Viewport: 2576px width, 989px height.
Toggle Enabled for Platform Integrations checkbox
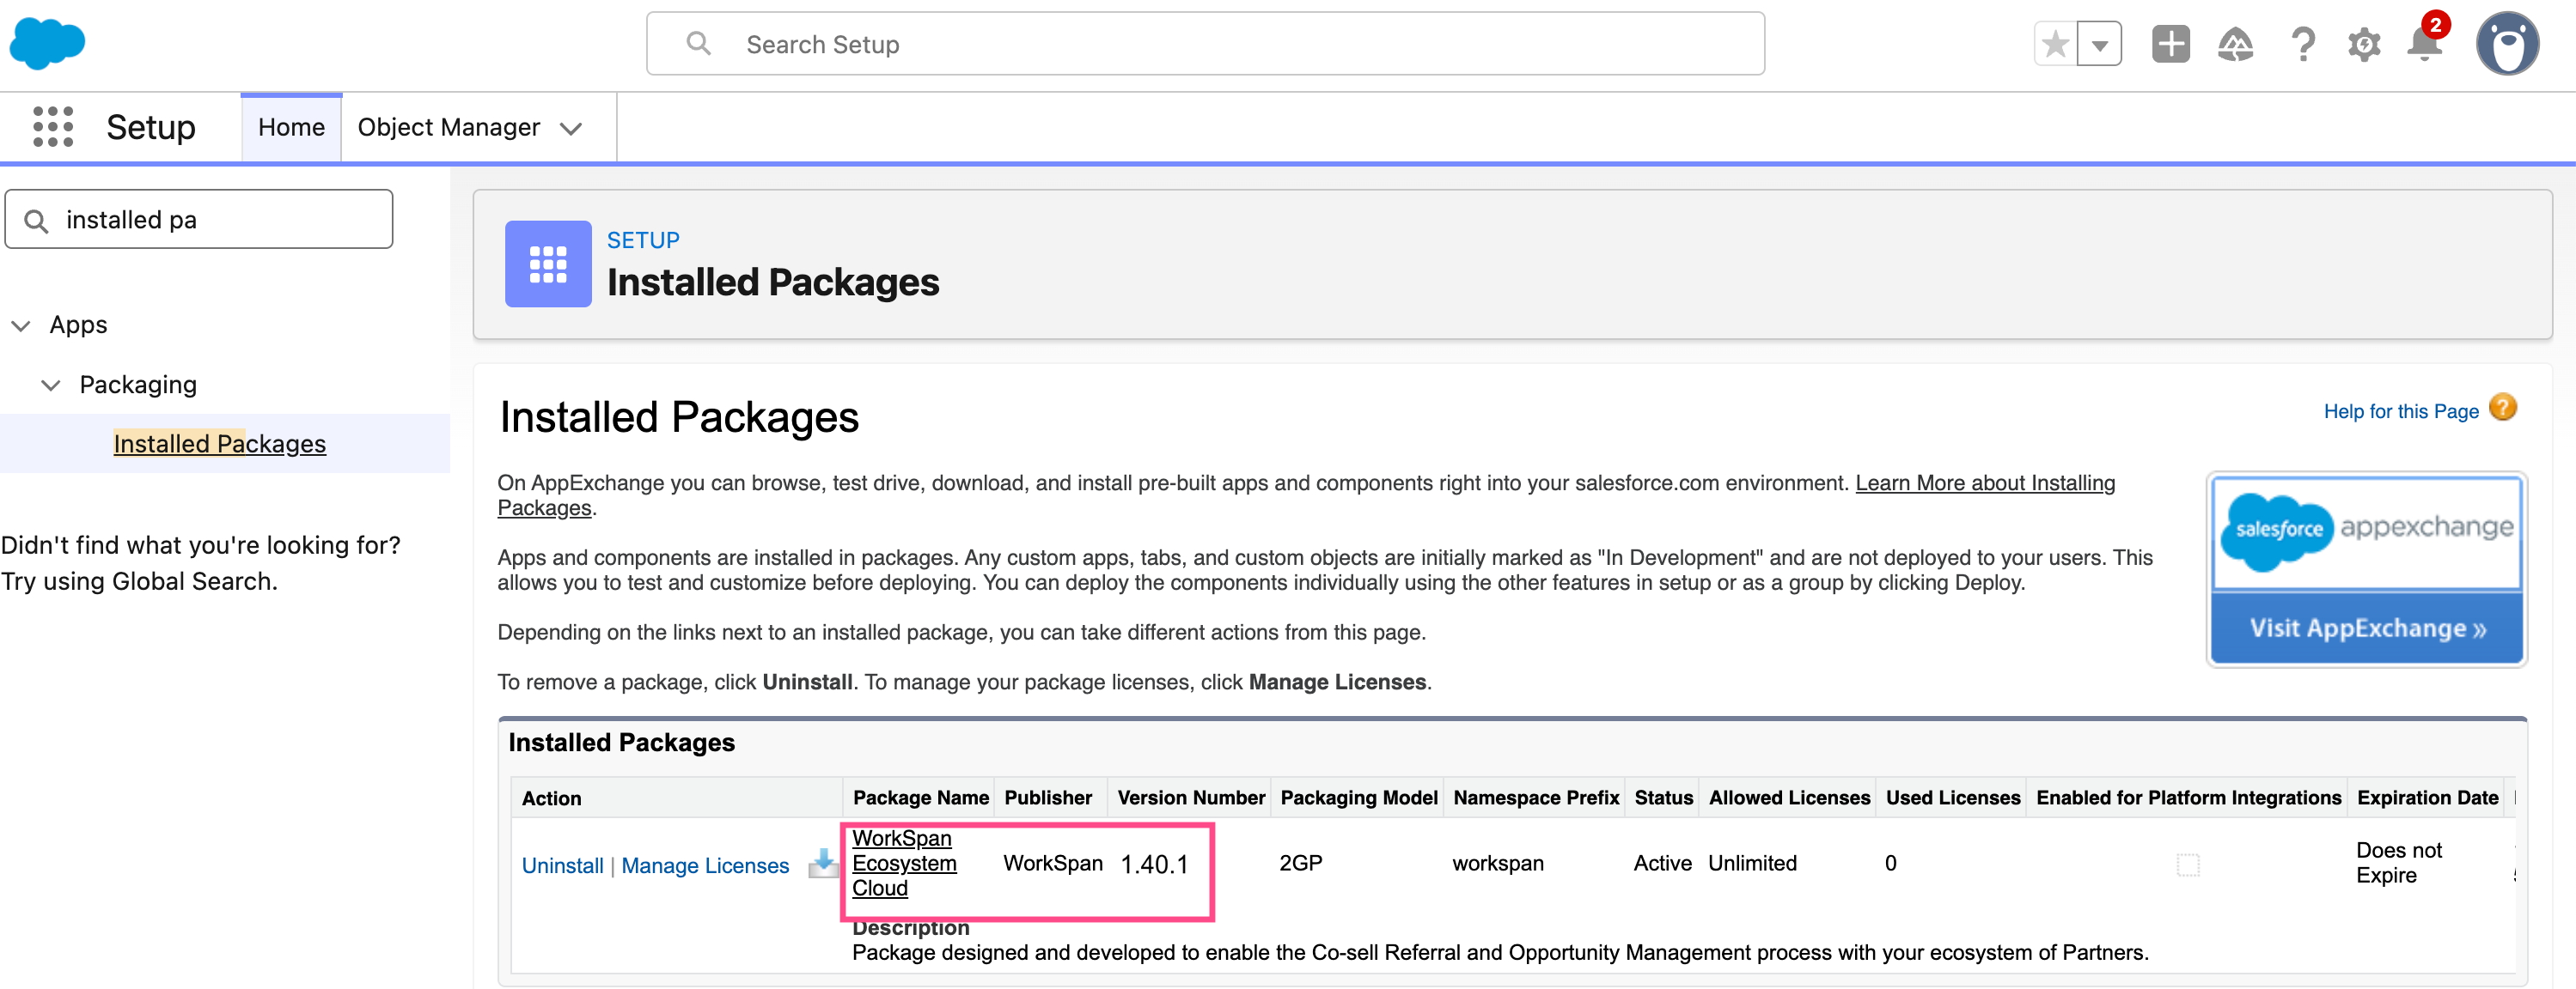tap(2188, 865)
